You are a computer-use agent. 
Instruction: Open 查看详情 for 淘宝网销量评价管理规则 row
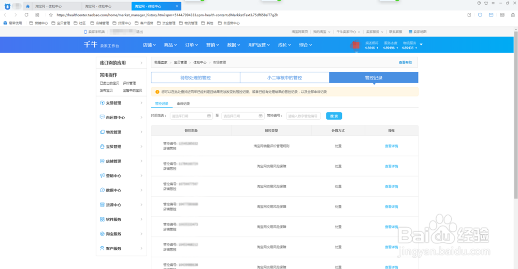[x=392, y=146]
